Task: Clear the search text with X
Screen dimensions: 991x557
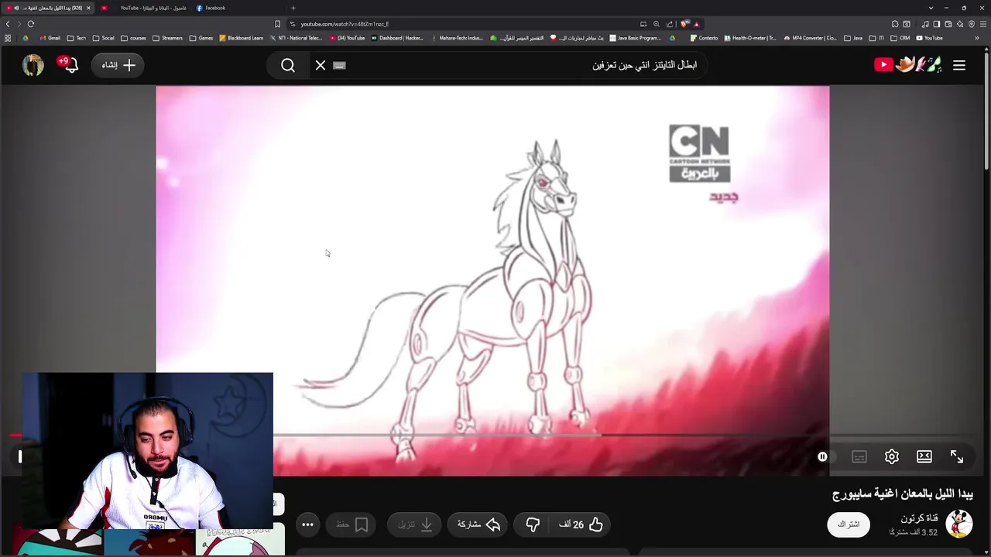Action: point(321,66)
